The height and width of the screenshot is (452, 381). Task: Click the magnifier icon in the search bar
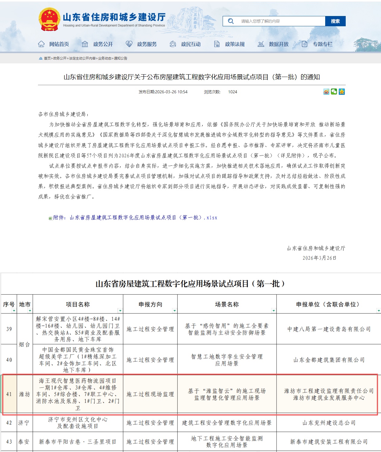231,21
